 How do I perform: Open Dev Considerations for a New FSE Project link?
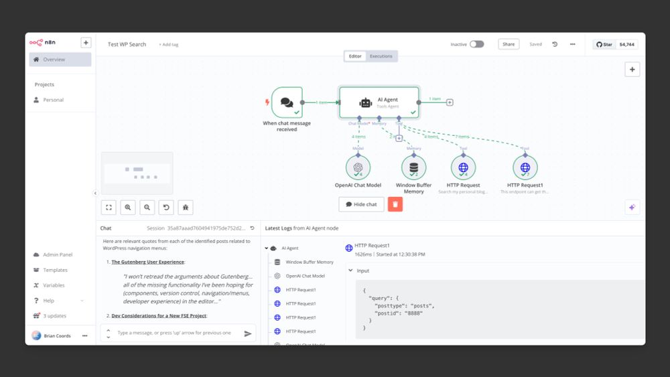point(159,316)
